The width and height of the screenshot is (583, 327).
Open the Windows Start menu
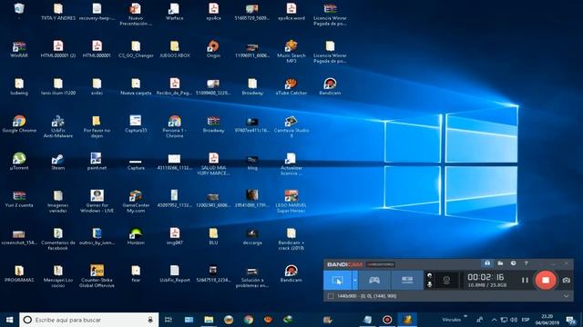tap(10, 320)
